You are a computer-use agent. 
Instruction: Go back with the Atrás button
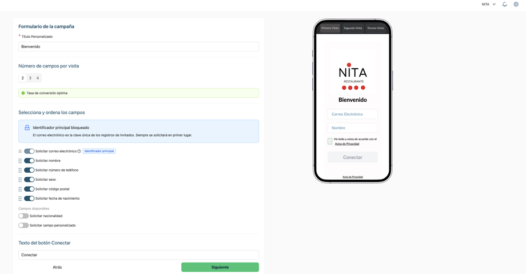pyautogui.click(x=57, y=267)
